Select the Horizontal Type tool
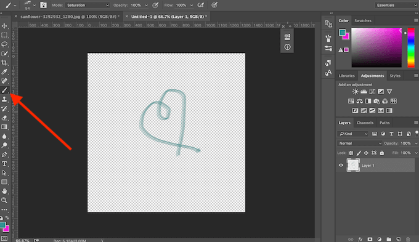Screen dimensions: 419x242 pyautogui.click(x=4, y=164)
